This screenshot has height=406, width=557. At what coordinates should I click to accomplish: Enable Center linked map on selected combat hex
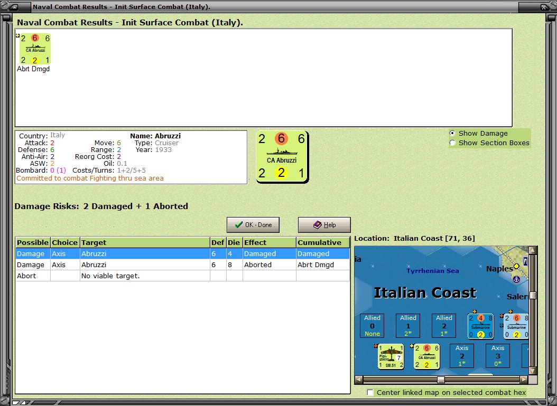370,392
